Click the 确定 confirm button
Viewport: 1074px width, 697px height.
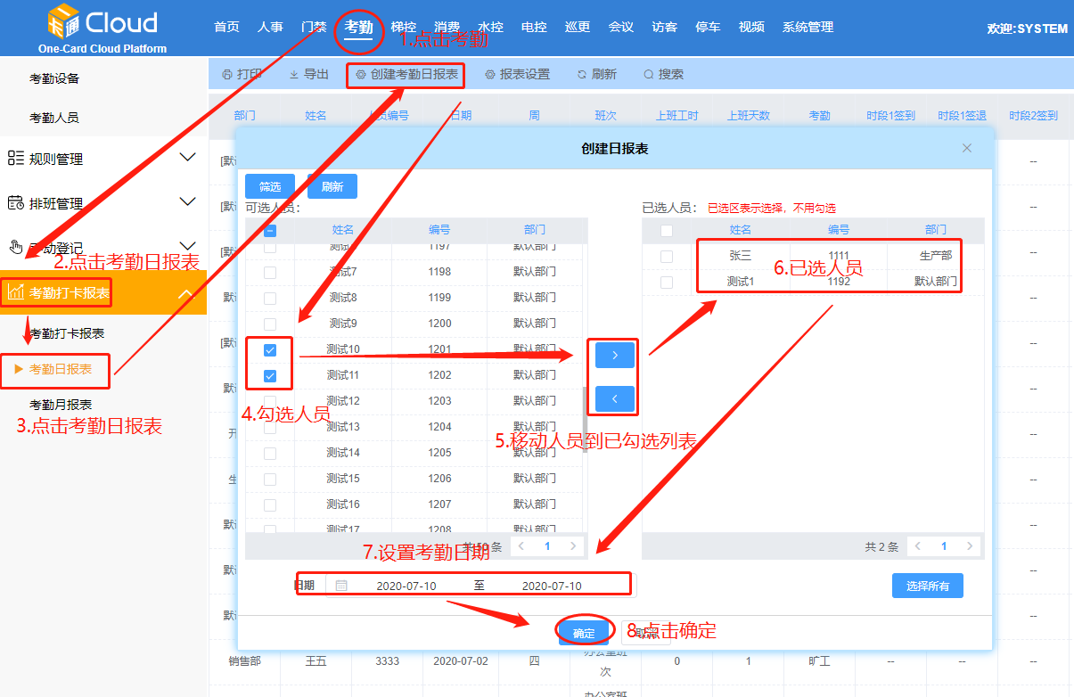pos(584,634)
